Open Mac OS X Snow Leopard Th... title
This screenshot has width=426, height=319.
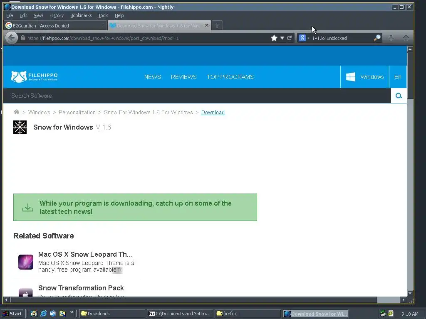(x=85, y=254)
